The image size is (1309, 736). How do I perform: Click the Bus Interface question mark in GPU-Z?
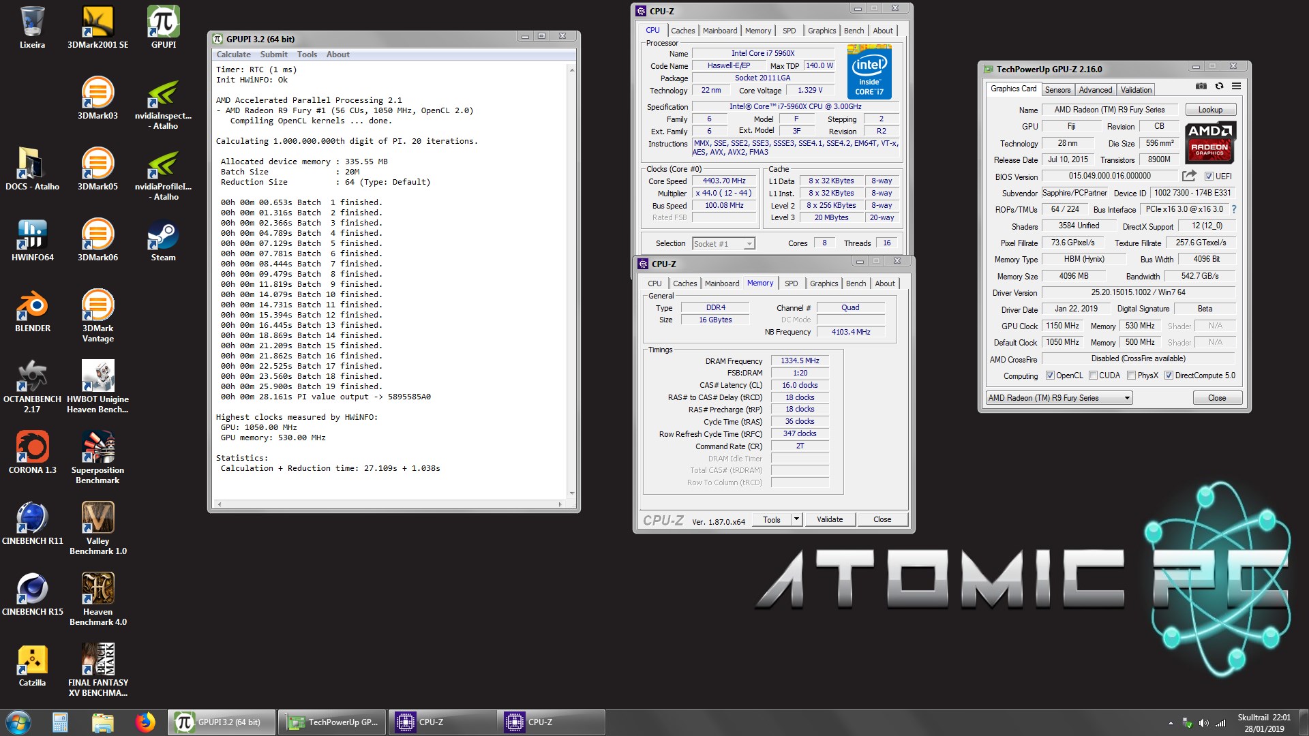click(1234, 209)
